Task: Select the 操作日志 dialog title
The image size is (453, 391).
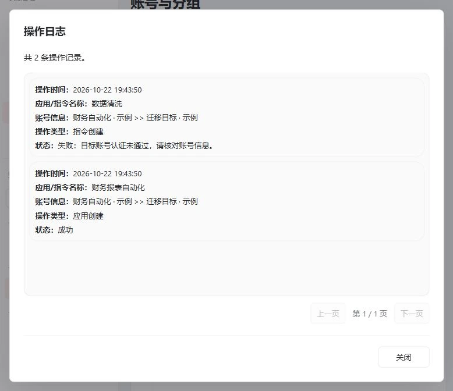Action: (x=45, y=31)
